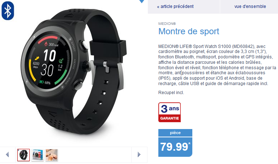This screenshot has height=164, width=278.
Task: Open the « article précédent link
Action: point(175,6)
